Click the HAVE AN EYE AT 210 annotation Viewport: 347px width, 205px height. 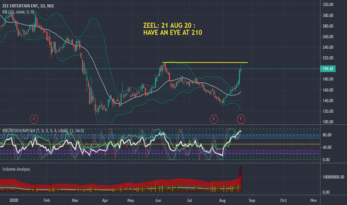(x=173, y=32)
